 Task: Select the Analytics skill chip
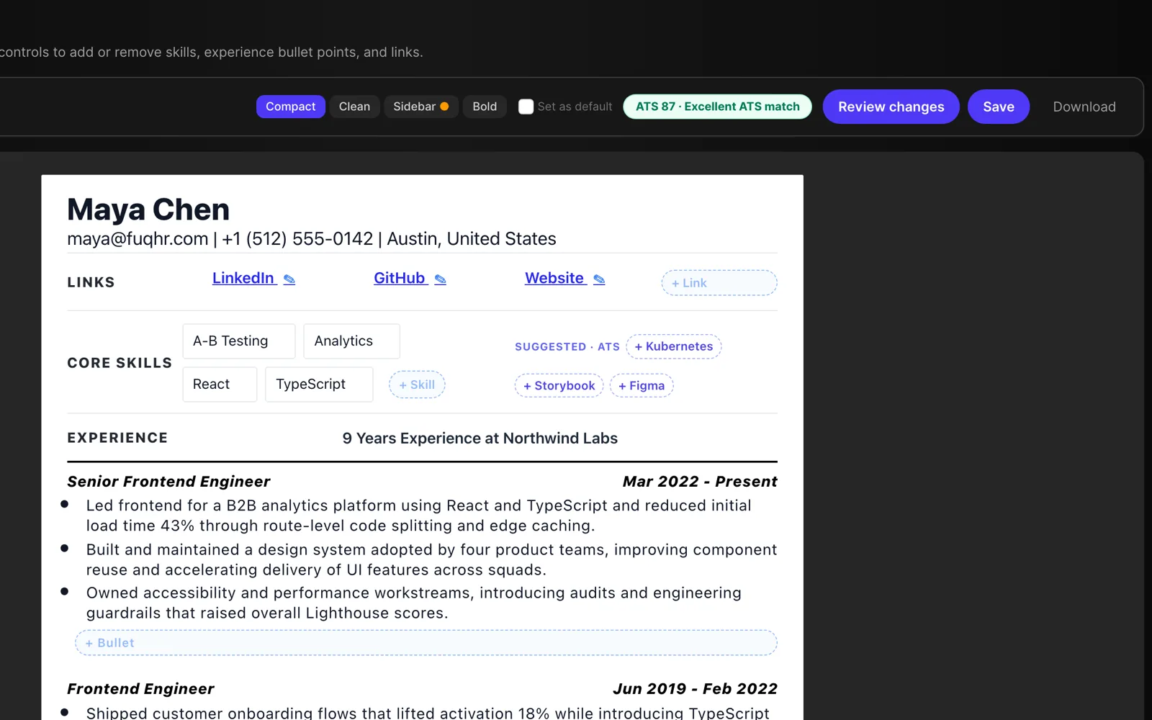(351, 341)
